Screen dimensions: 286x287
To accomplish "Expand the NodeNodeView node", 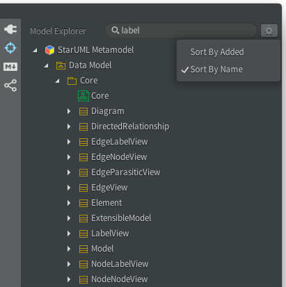I will pos(69,279).
